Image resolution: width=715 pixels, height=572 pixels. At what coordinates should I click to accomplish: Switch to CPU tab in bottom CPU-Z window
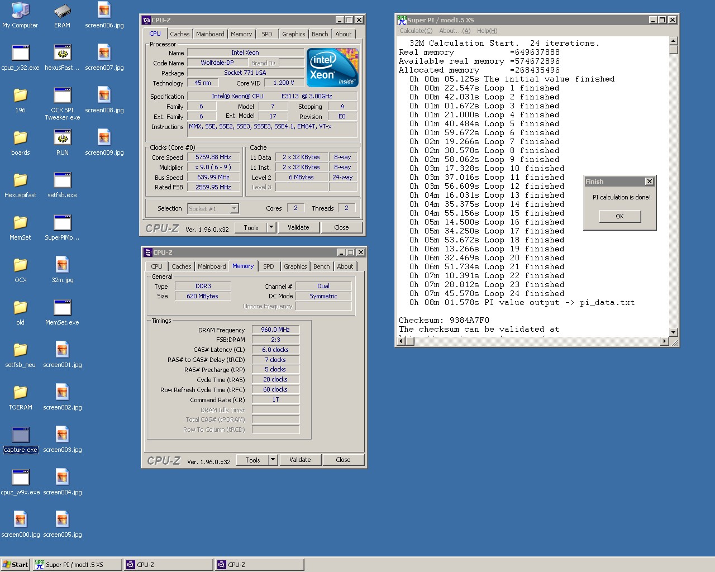pos(157,266)
